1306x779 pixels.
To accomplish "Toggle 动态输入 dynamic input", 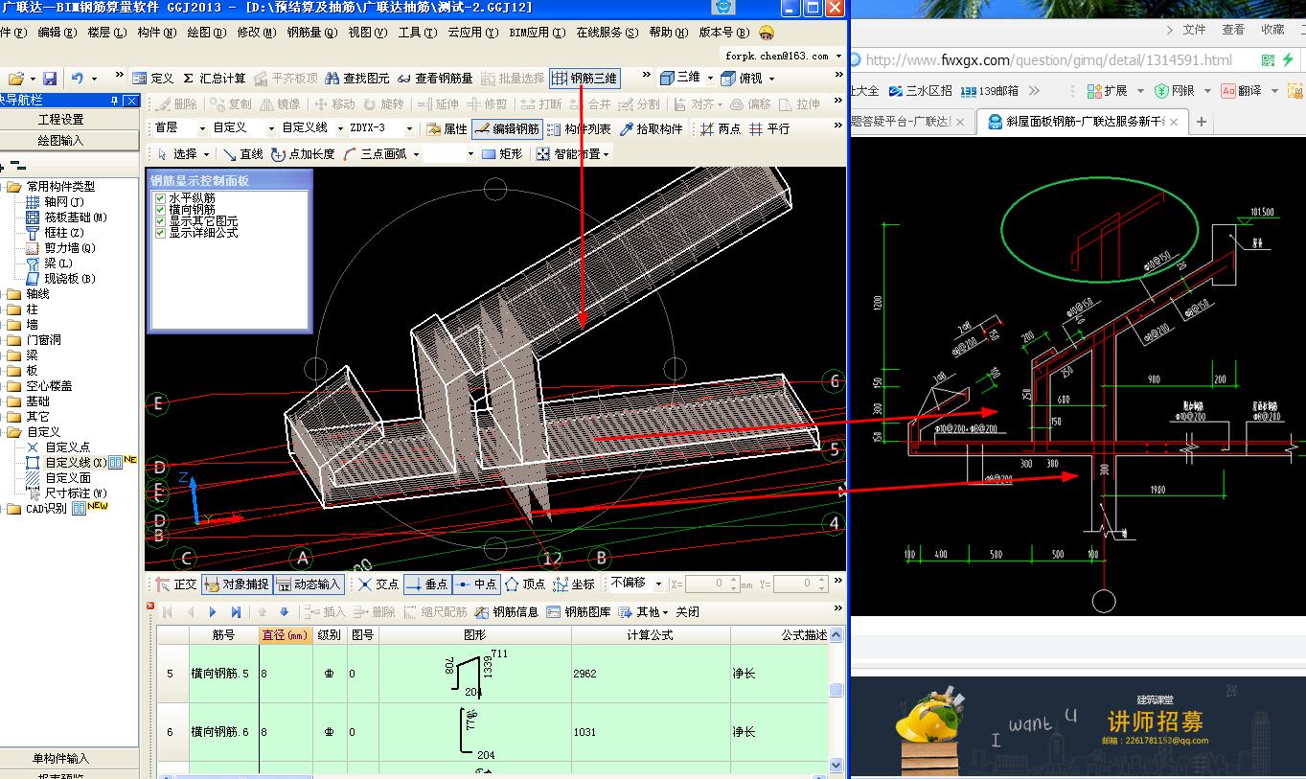I will point(309,584).
